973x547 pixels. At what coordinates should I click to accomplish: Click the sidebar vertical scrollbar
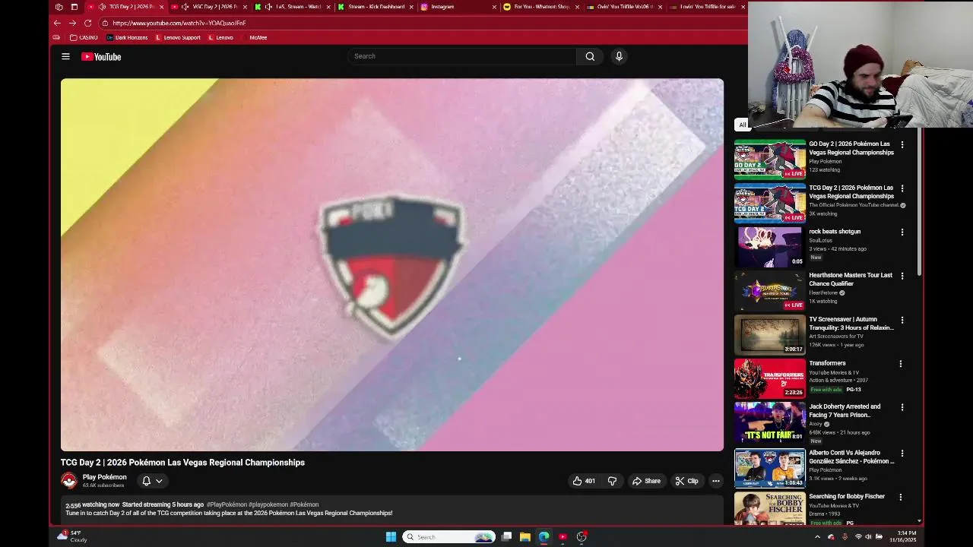pyautogui.click(x=920, y=201)
